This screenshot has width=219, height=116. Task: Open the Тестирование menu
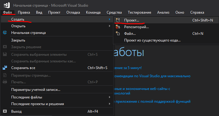(139, 12)
